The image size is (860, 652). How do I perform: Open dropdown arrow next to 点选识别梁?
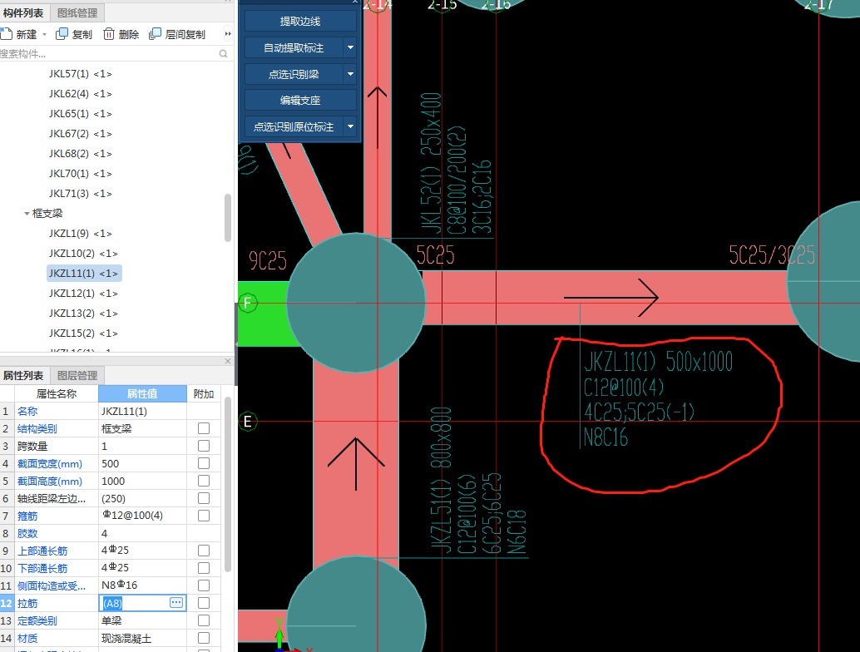(x=350, y=74)
